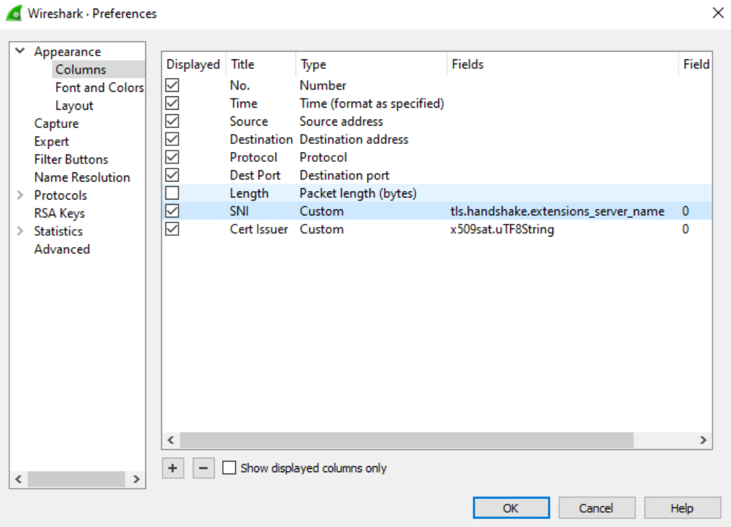Viewport: 731px width, 527px height.
Task: Select the Cert Issuer title cell
Action: click(x=258, y=229)
